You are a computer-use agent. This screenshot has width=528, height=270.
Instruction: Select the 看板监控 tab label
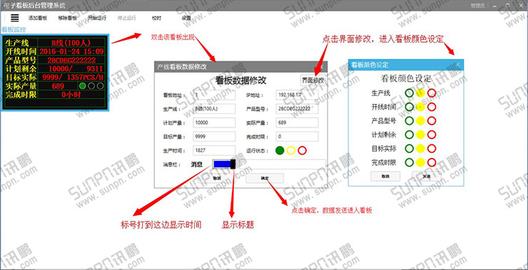pyautogui.click(x=14, y=30)
